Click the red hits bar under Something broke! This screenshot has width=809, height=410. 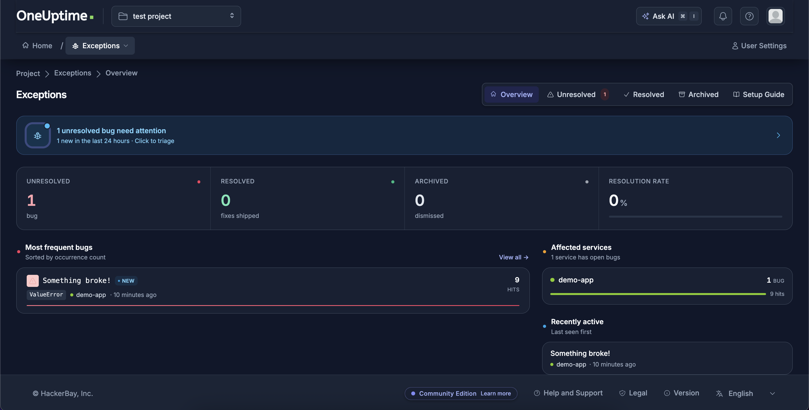(273, 305)
